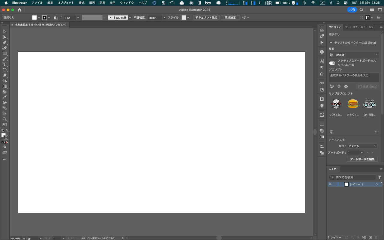Select the Paintbrush tool
This screenshot has height=240, width=384.
click(4, 59)
